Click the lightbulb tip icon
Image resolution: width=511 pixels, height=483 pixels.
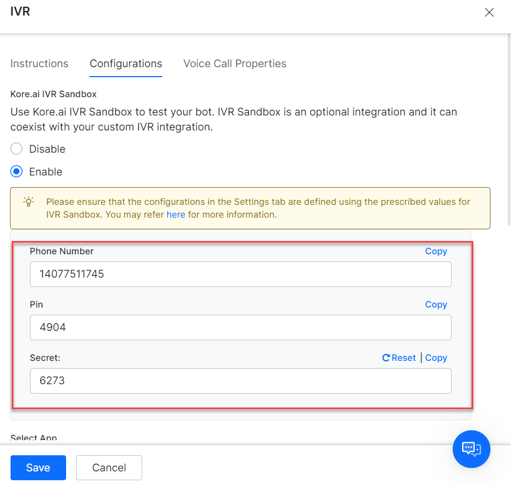(29, 202)
